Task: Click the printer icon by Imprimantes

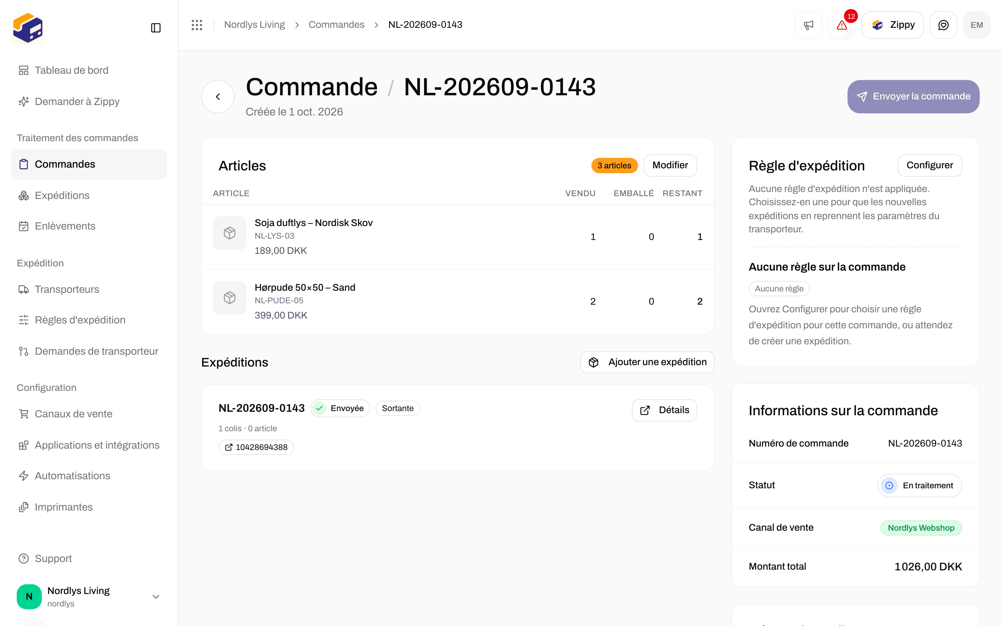Action: (24, 507)
